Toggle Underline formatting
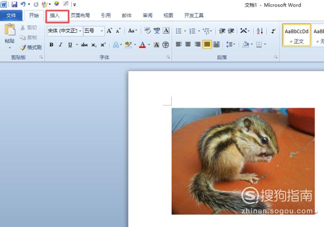The height and width of the screenshot is (227, 324). pyautogui.click(x=70, y=44)
